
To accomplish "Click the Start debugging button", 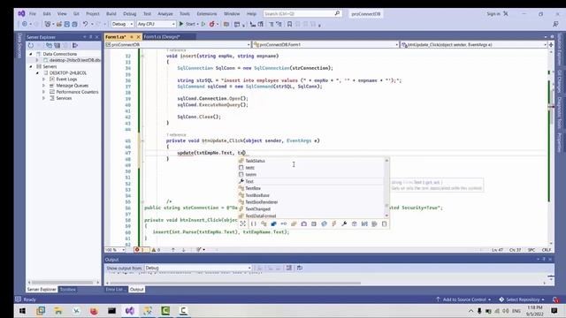I will (x=188, y=24).
